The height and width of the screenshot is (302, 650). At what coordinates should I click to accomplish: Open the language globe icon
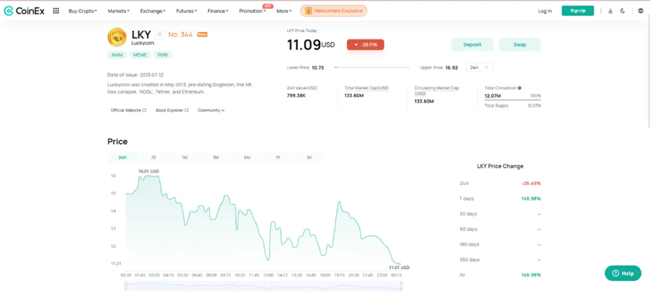pos(641,11)
